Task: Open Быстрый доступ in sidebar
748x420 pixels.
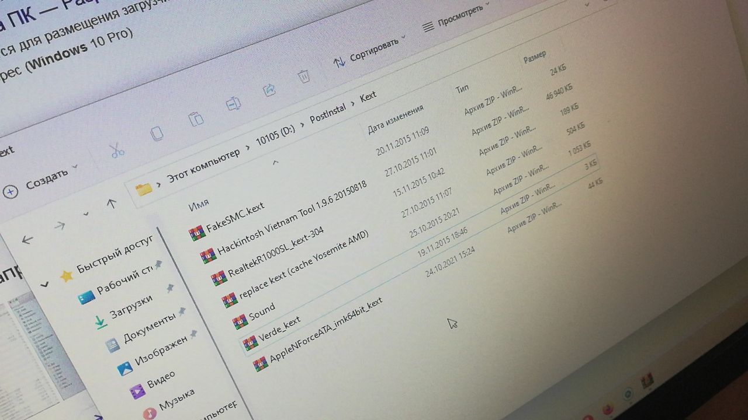Action: pos(107,258)
